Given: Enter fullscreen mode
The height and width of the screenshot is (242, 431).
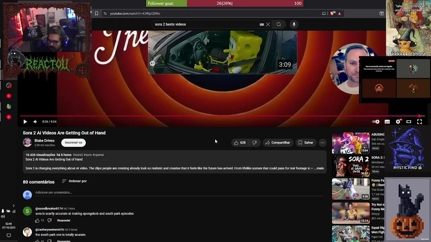Looking at the screenshot, I should pyautogui.click(x=420, y=122).
